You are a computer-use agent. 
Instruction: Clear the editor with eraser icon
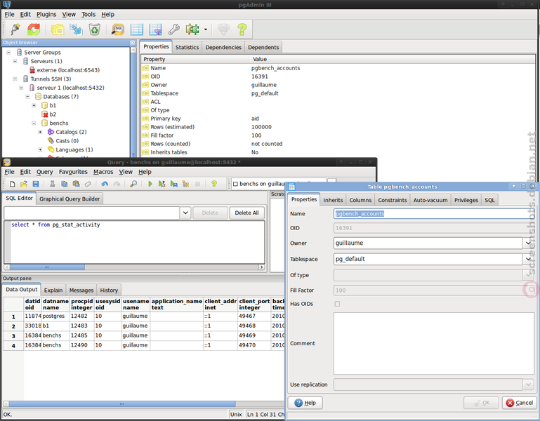(88, 184)
